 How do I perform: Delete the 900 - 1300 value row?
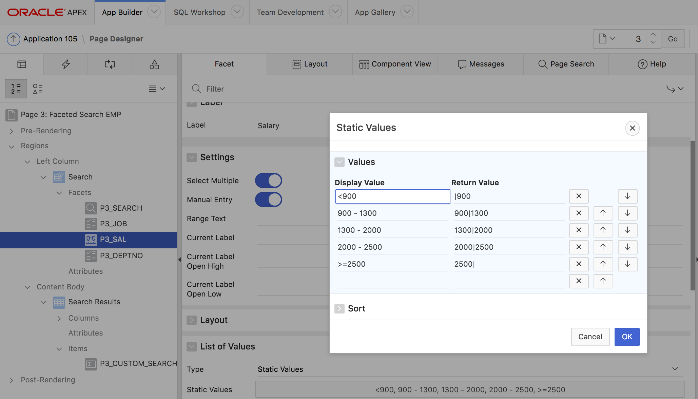(x=579, y=213)
